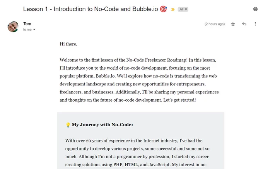
Task: Click the lightbulb emoji icon
Action: coord(68,125)
